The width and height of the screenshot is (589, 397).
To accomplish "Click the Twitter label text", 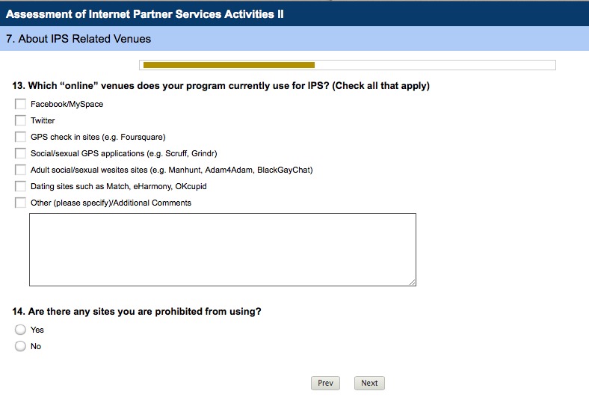I will point(43,120).
